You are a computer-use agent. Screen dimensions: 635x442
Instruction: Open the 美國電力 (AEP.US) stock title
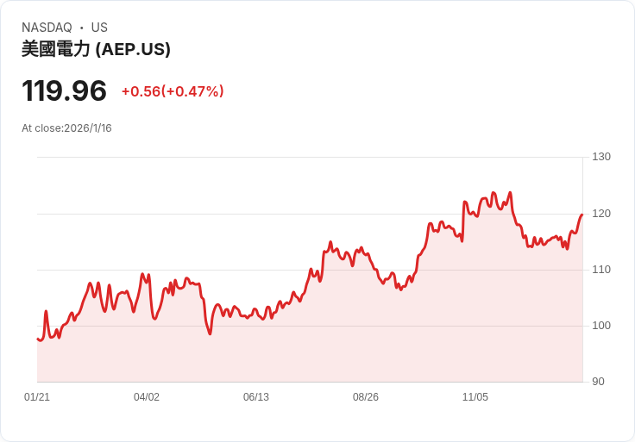click(96, 50)
